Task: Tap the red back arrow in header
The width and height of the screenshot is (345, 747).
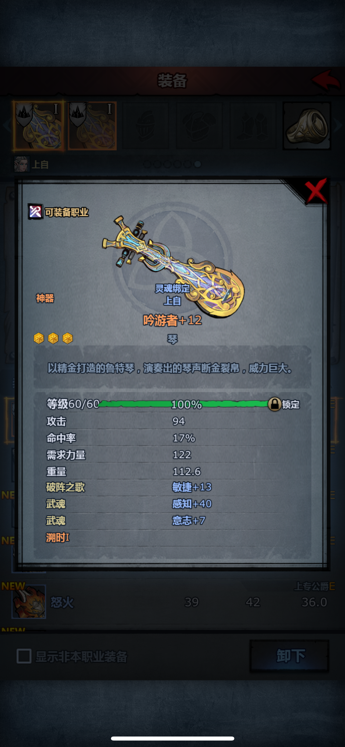Action: 326,81
